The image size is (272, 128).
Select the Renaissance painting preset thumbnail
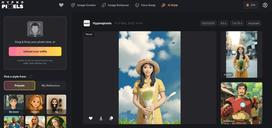[x=56, y=122]
